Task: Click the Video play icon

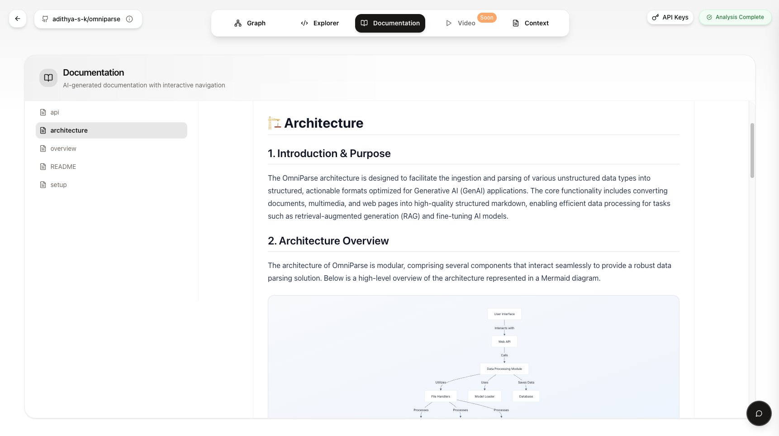Action: tap(449, 23)
